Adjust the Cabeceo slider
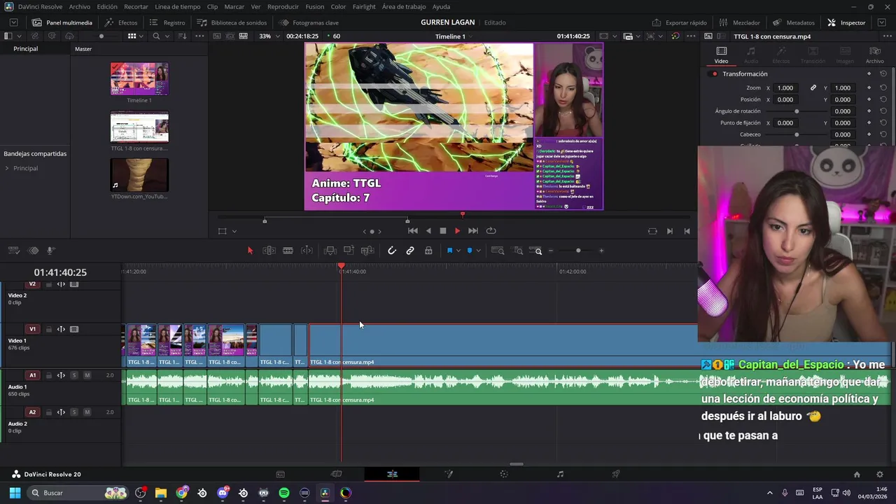The height and width of the screenshot is (504, 896). [x=797, y=134]
